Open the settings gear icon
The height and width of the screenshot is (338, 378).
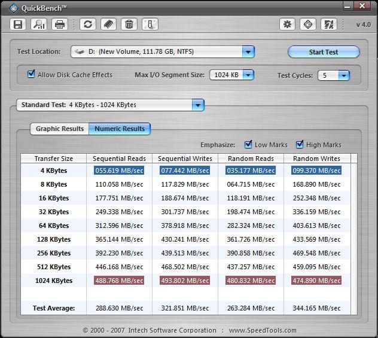click(287, 25)
